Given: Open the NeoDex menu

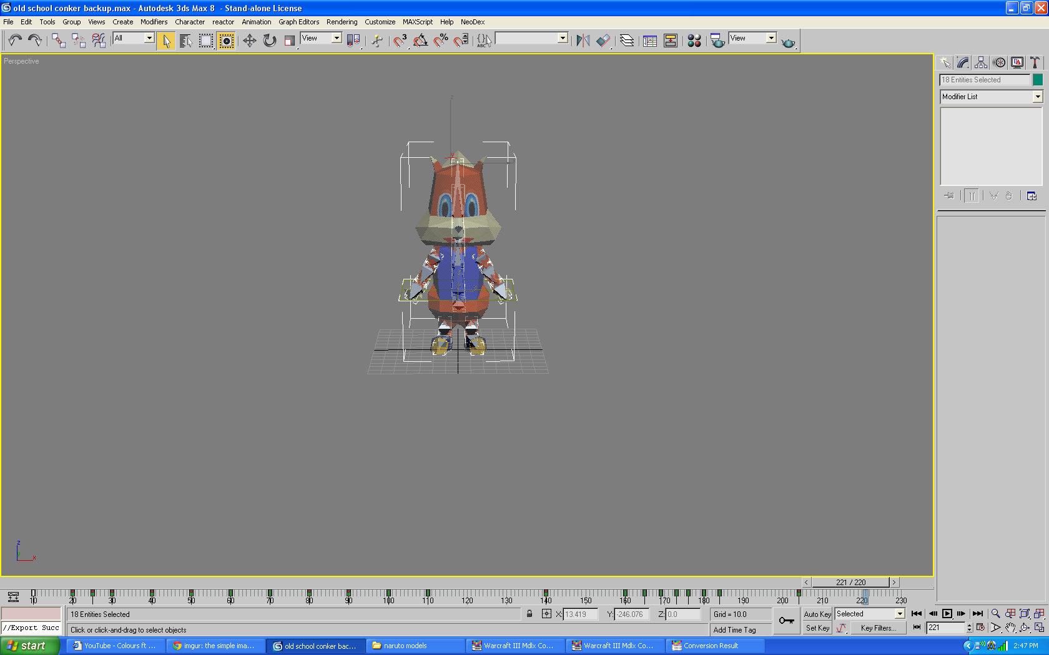Looking at the screenshot, I should (473, 22).
